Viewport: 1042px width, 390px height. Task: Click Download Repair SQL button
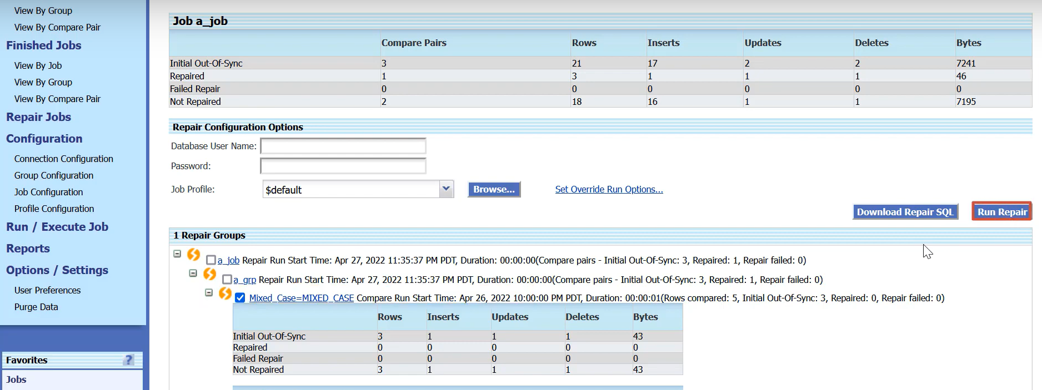tap(905, 212)
